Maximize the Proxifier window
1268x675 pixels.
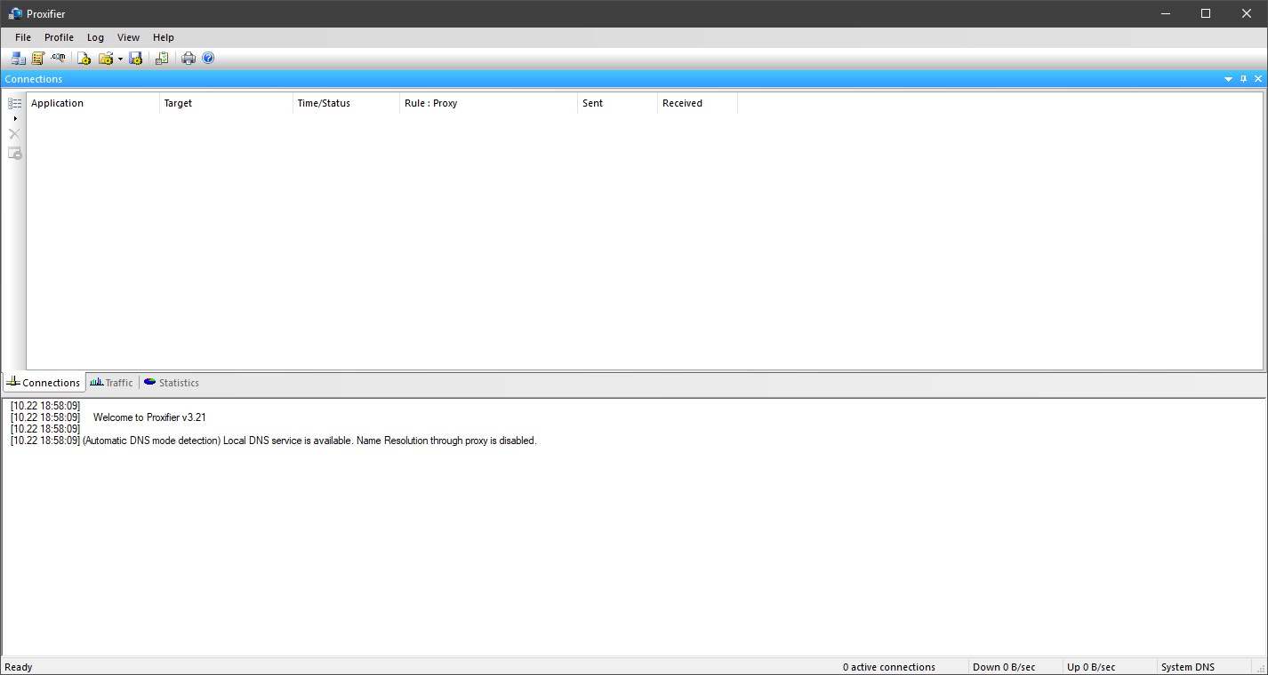coord(1206,13)
